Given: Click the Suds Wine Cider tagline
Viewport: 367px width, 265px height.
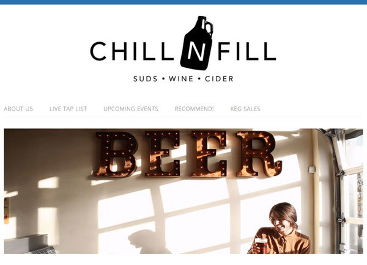Looking at the screenshot, I should click(x=183, y=79).
